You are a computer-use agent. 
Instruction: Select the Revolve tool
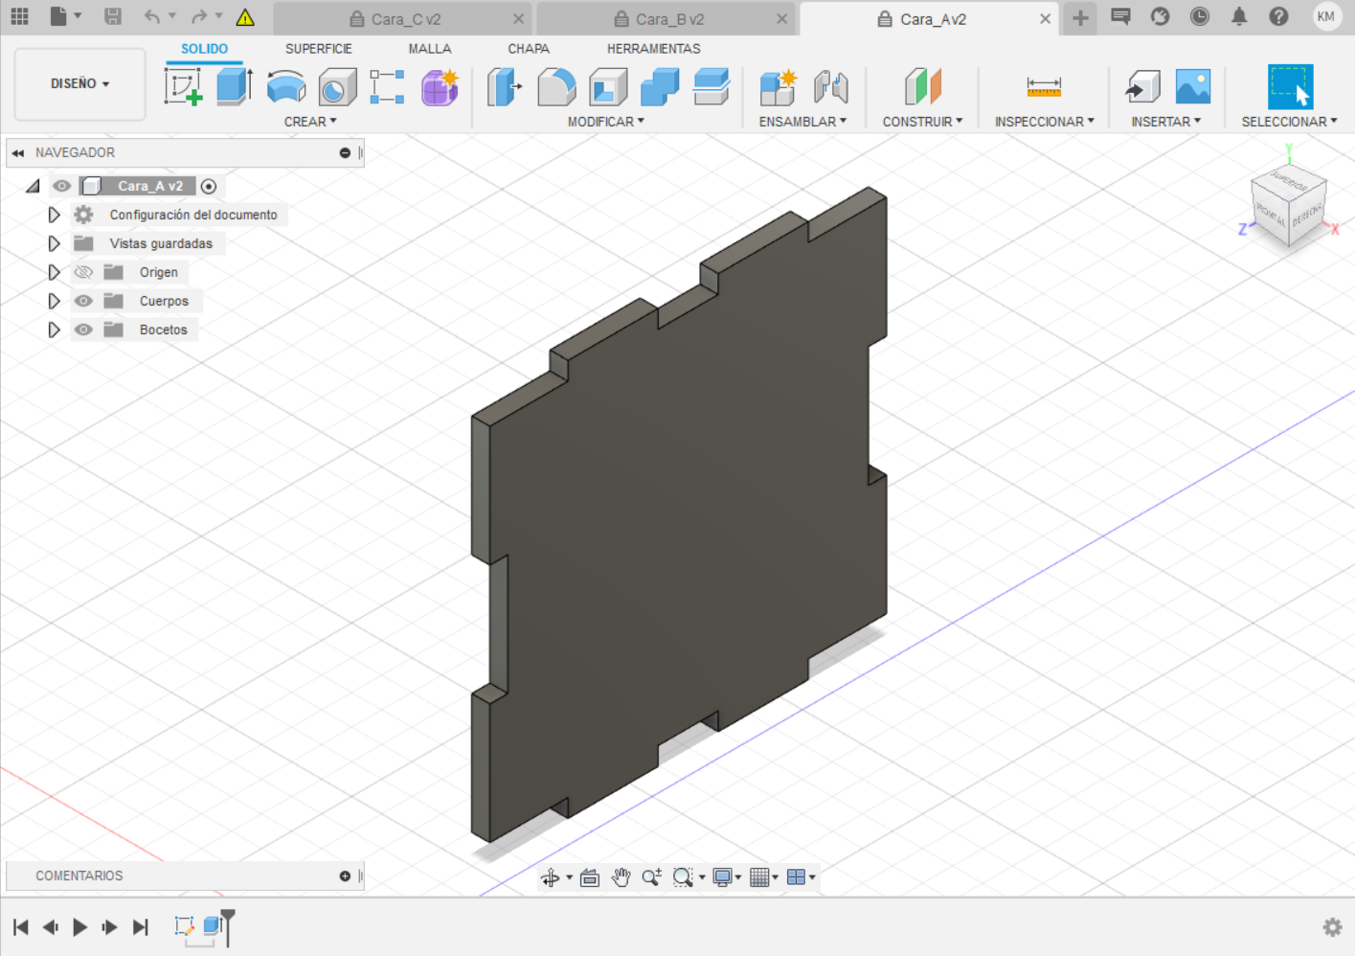click(286, 87)
